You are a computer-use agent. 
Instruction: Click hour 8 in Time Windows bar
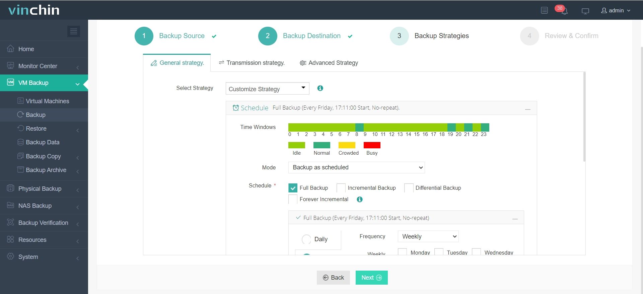359,127
